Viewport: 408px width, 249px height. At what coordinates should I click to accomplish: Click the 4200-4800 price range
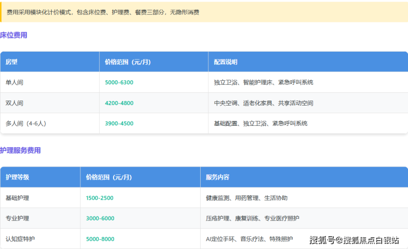pos(119,103)
